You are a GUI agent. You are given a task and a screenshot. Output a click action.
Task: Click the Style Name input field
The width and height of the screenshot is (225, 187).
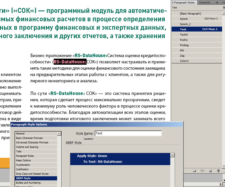point(128,133)
